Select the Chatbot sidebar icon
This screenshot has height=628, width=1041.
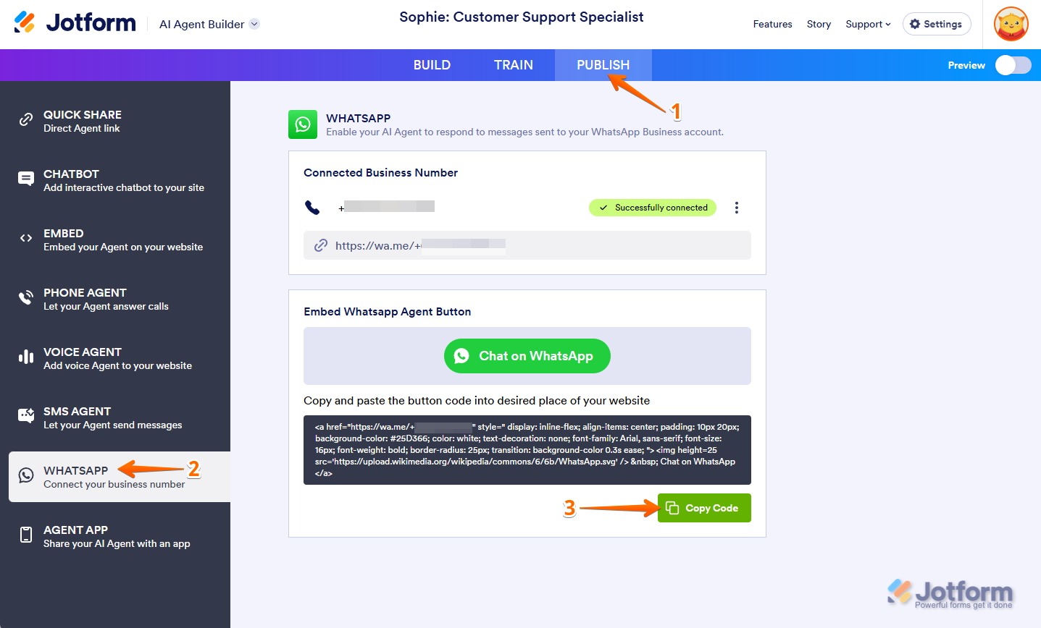tap(26, 179)
